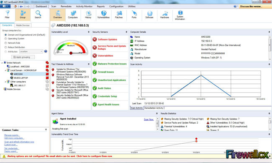The height and width of the screenshot is (163, 272).
Task: Open the Activity Monitor tab
Action: [84, 6]
